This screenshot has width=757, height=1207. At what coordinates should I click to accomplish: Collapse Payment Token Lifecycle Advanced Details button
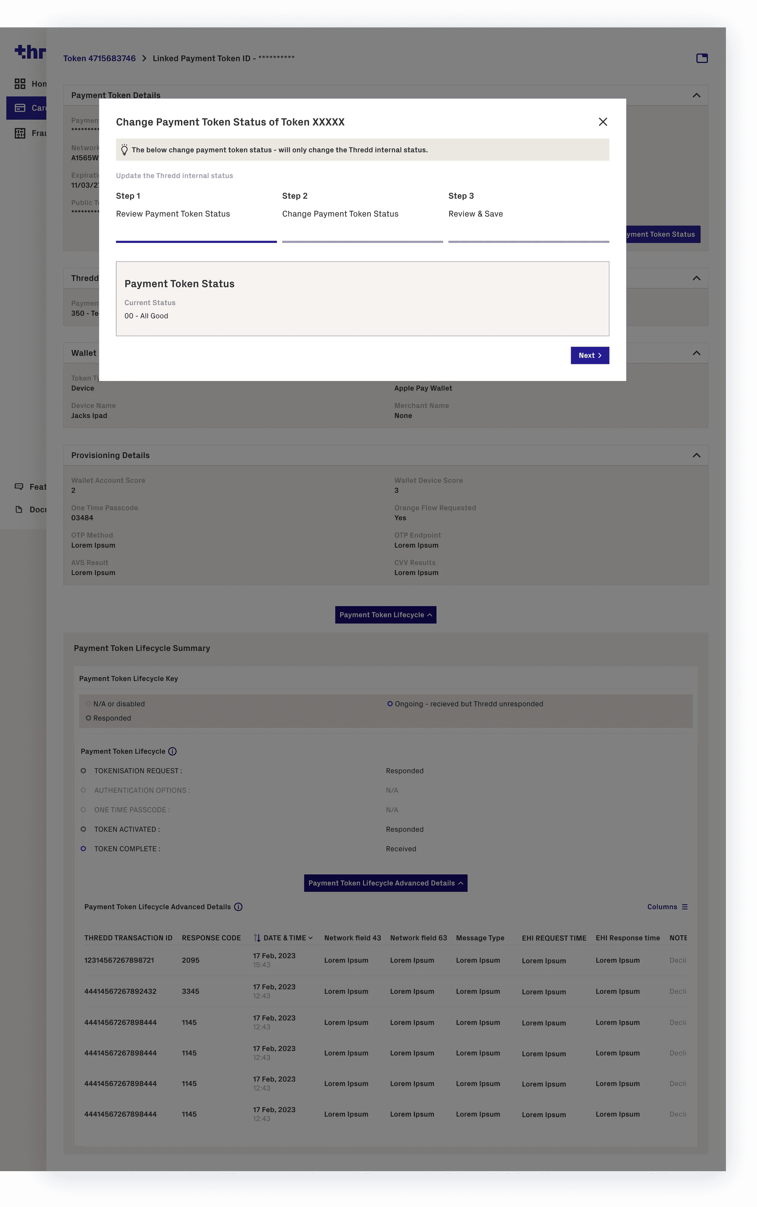pyautogui.click(x=386, y=883)
